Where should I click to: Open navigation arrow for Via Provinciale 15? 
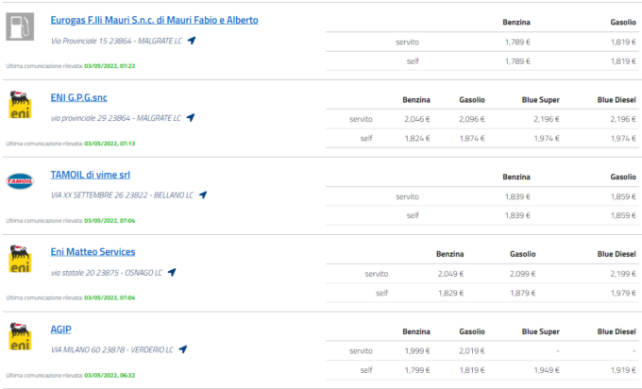click(x=192, y=41)
